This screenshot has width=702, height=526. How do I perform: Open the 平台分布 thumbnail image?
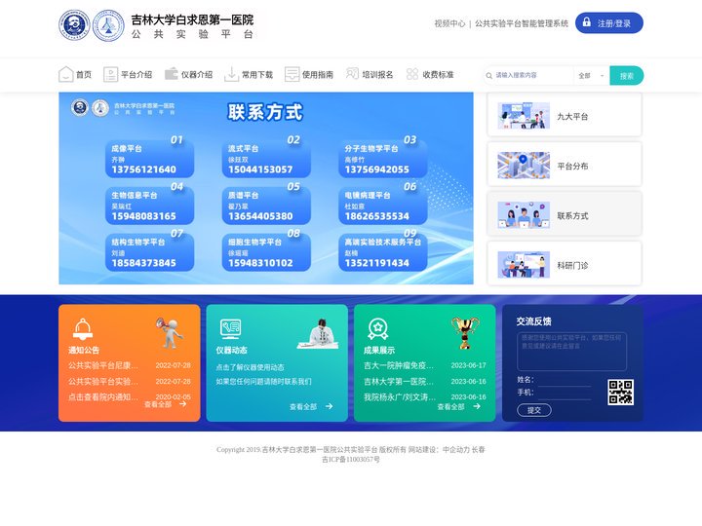click(x=524, y=165)
